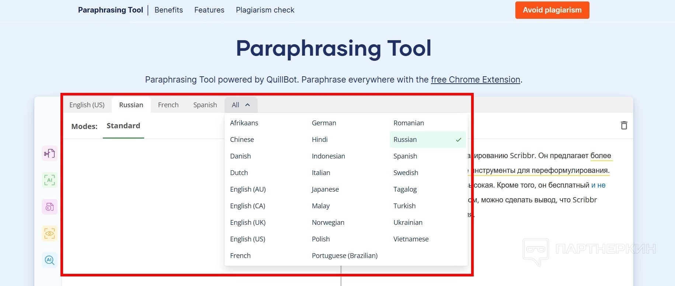Choose Italian from the language list
Screen dimensions: 675x286
(321, 172)
